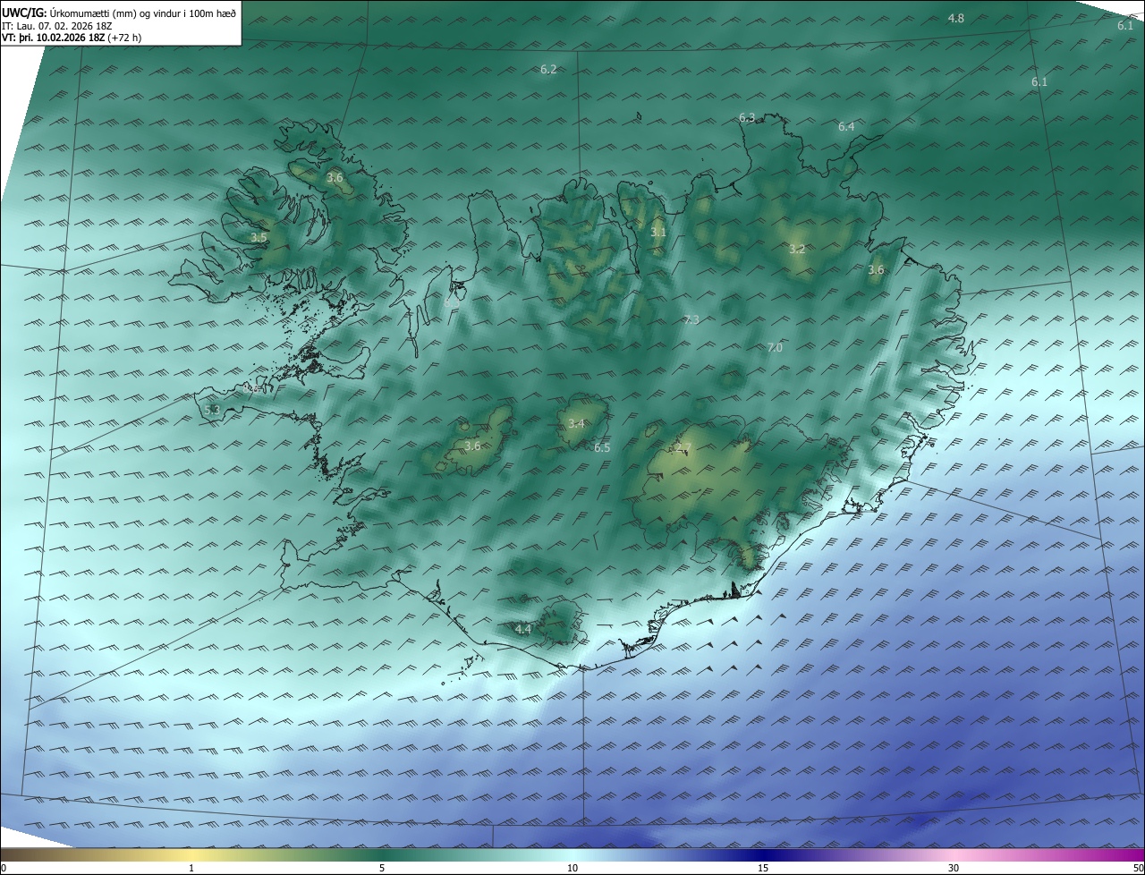Click the color scale tick label 1
The width and height of the screenshot is (1145, 875).
pos(191,868)
